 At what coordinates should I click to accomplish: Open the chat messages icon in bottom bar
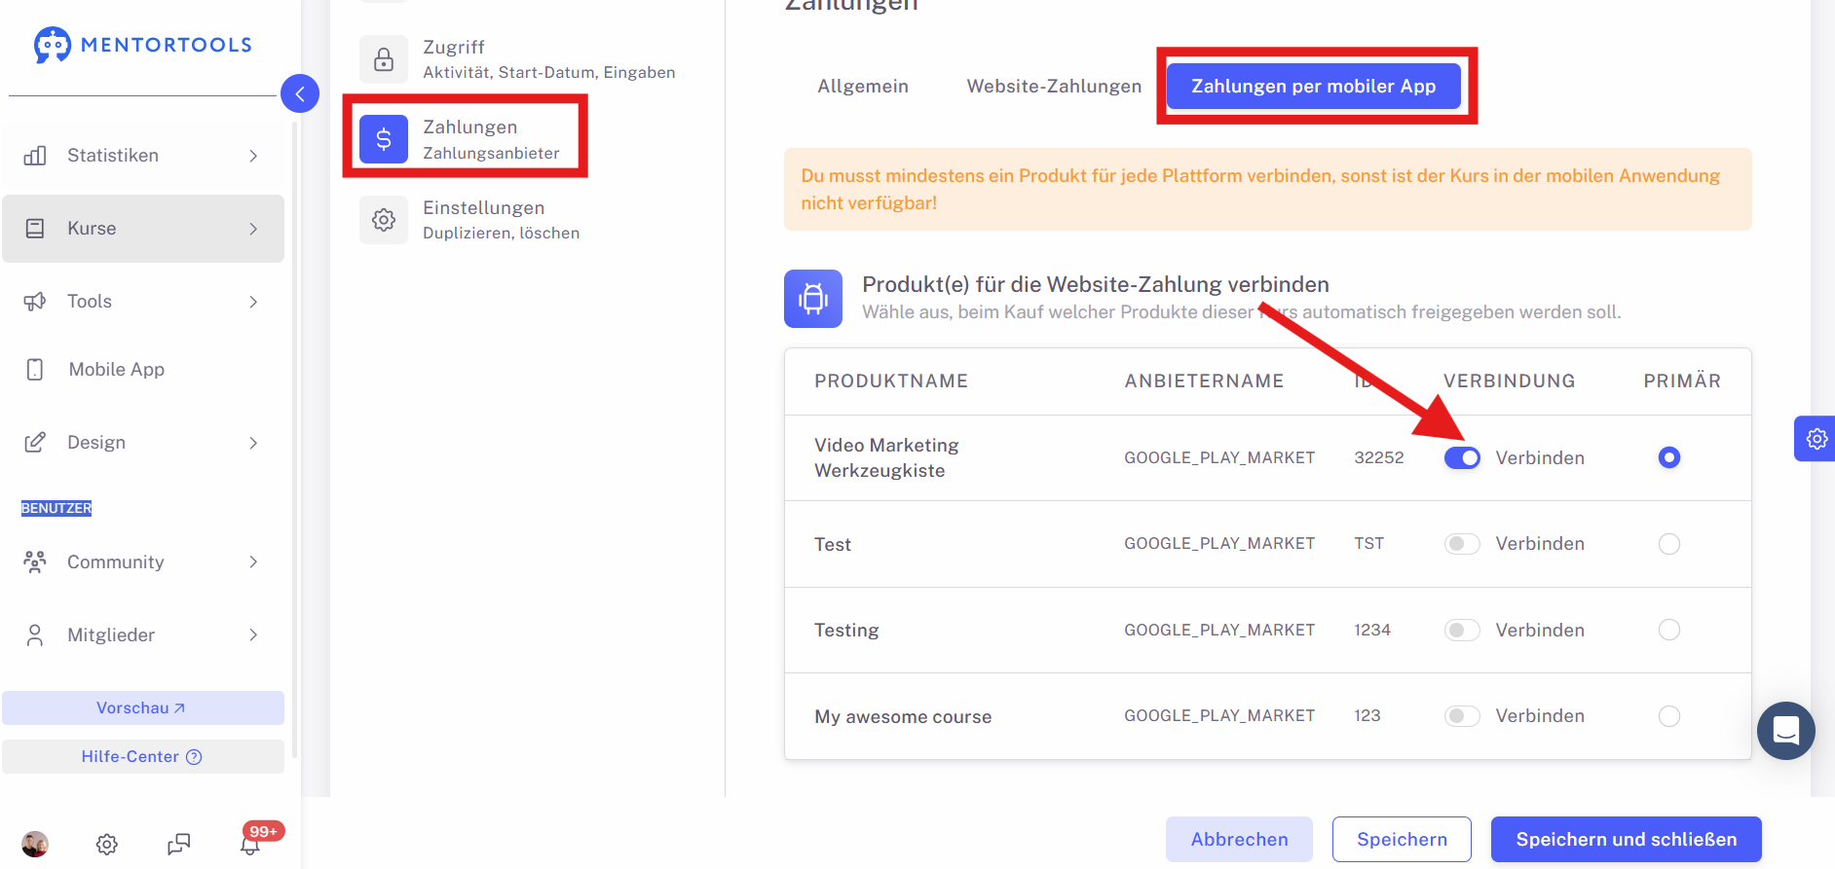pos(178,844)
